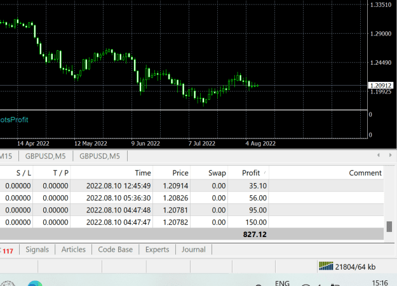Viewport: 397px width, 286px height.
Task: Select time cell 2022.08.10 05:36:30
Action: click(x=119, y=198)
